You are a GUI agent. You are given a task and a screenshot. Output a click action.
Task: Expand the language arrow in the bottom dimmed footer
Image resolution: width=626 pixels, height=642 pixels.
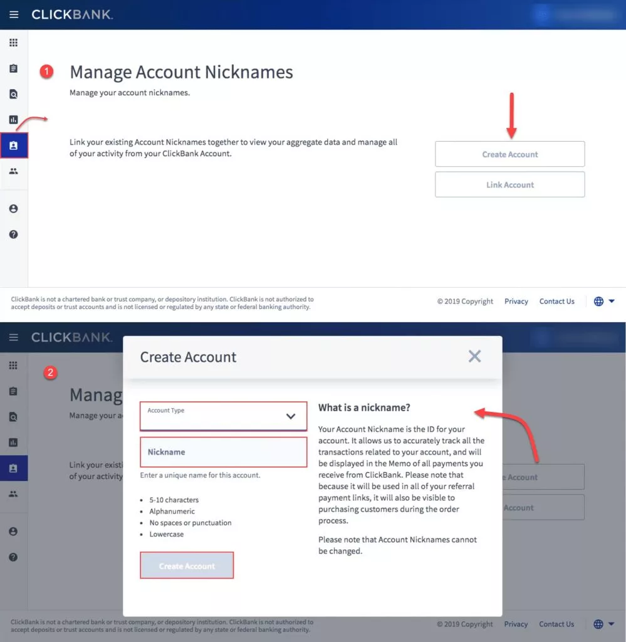611,624
